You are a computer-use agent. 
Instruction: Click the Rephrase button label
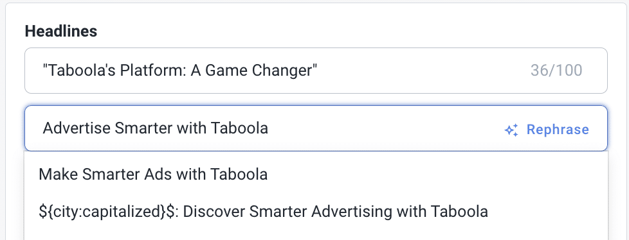[558, 130]
